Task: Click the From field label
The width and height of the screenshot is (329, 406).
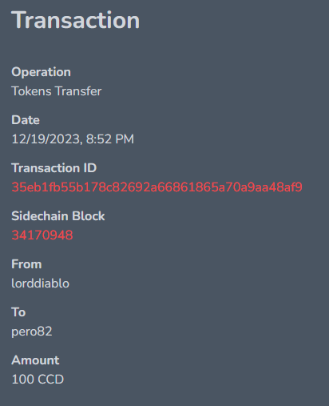Action: click(x=26, y=264)
